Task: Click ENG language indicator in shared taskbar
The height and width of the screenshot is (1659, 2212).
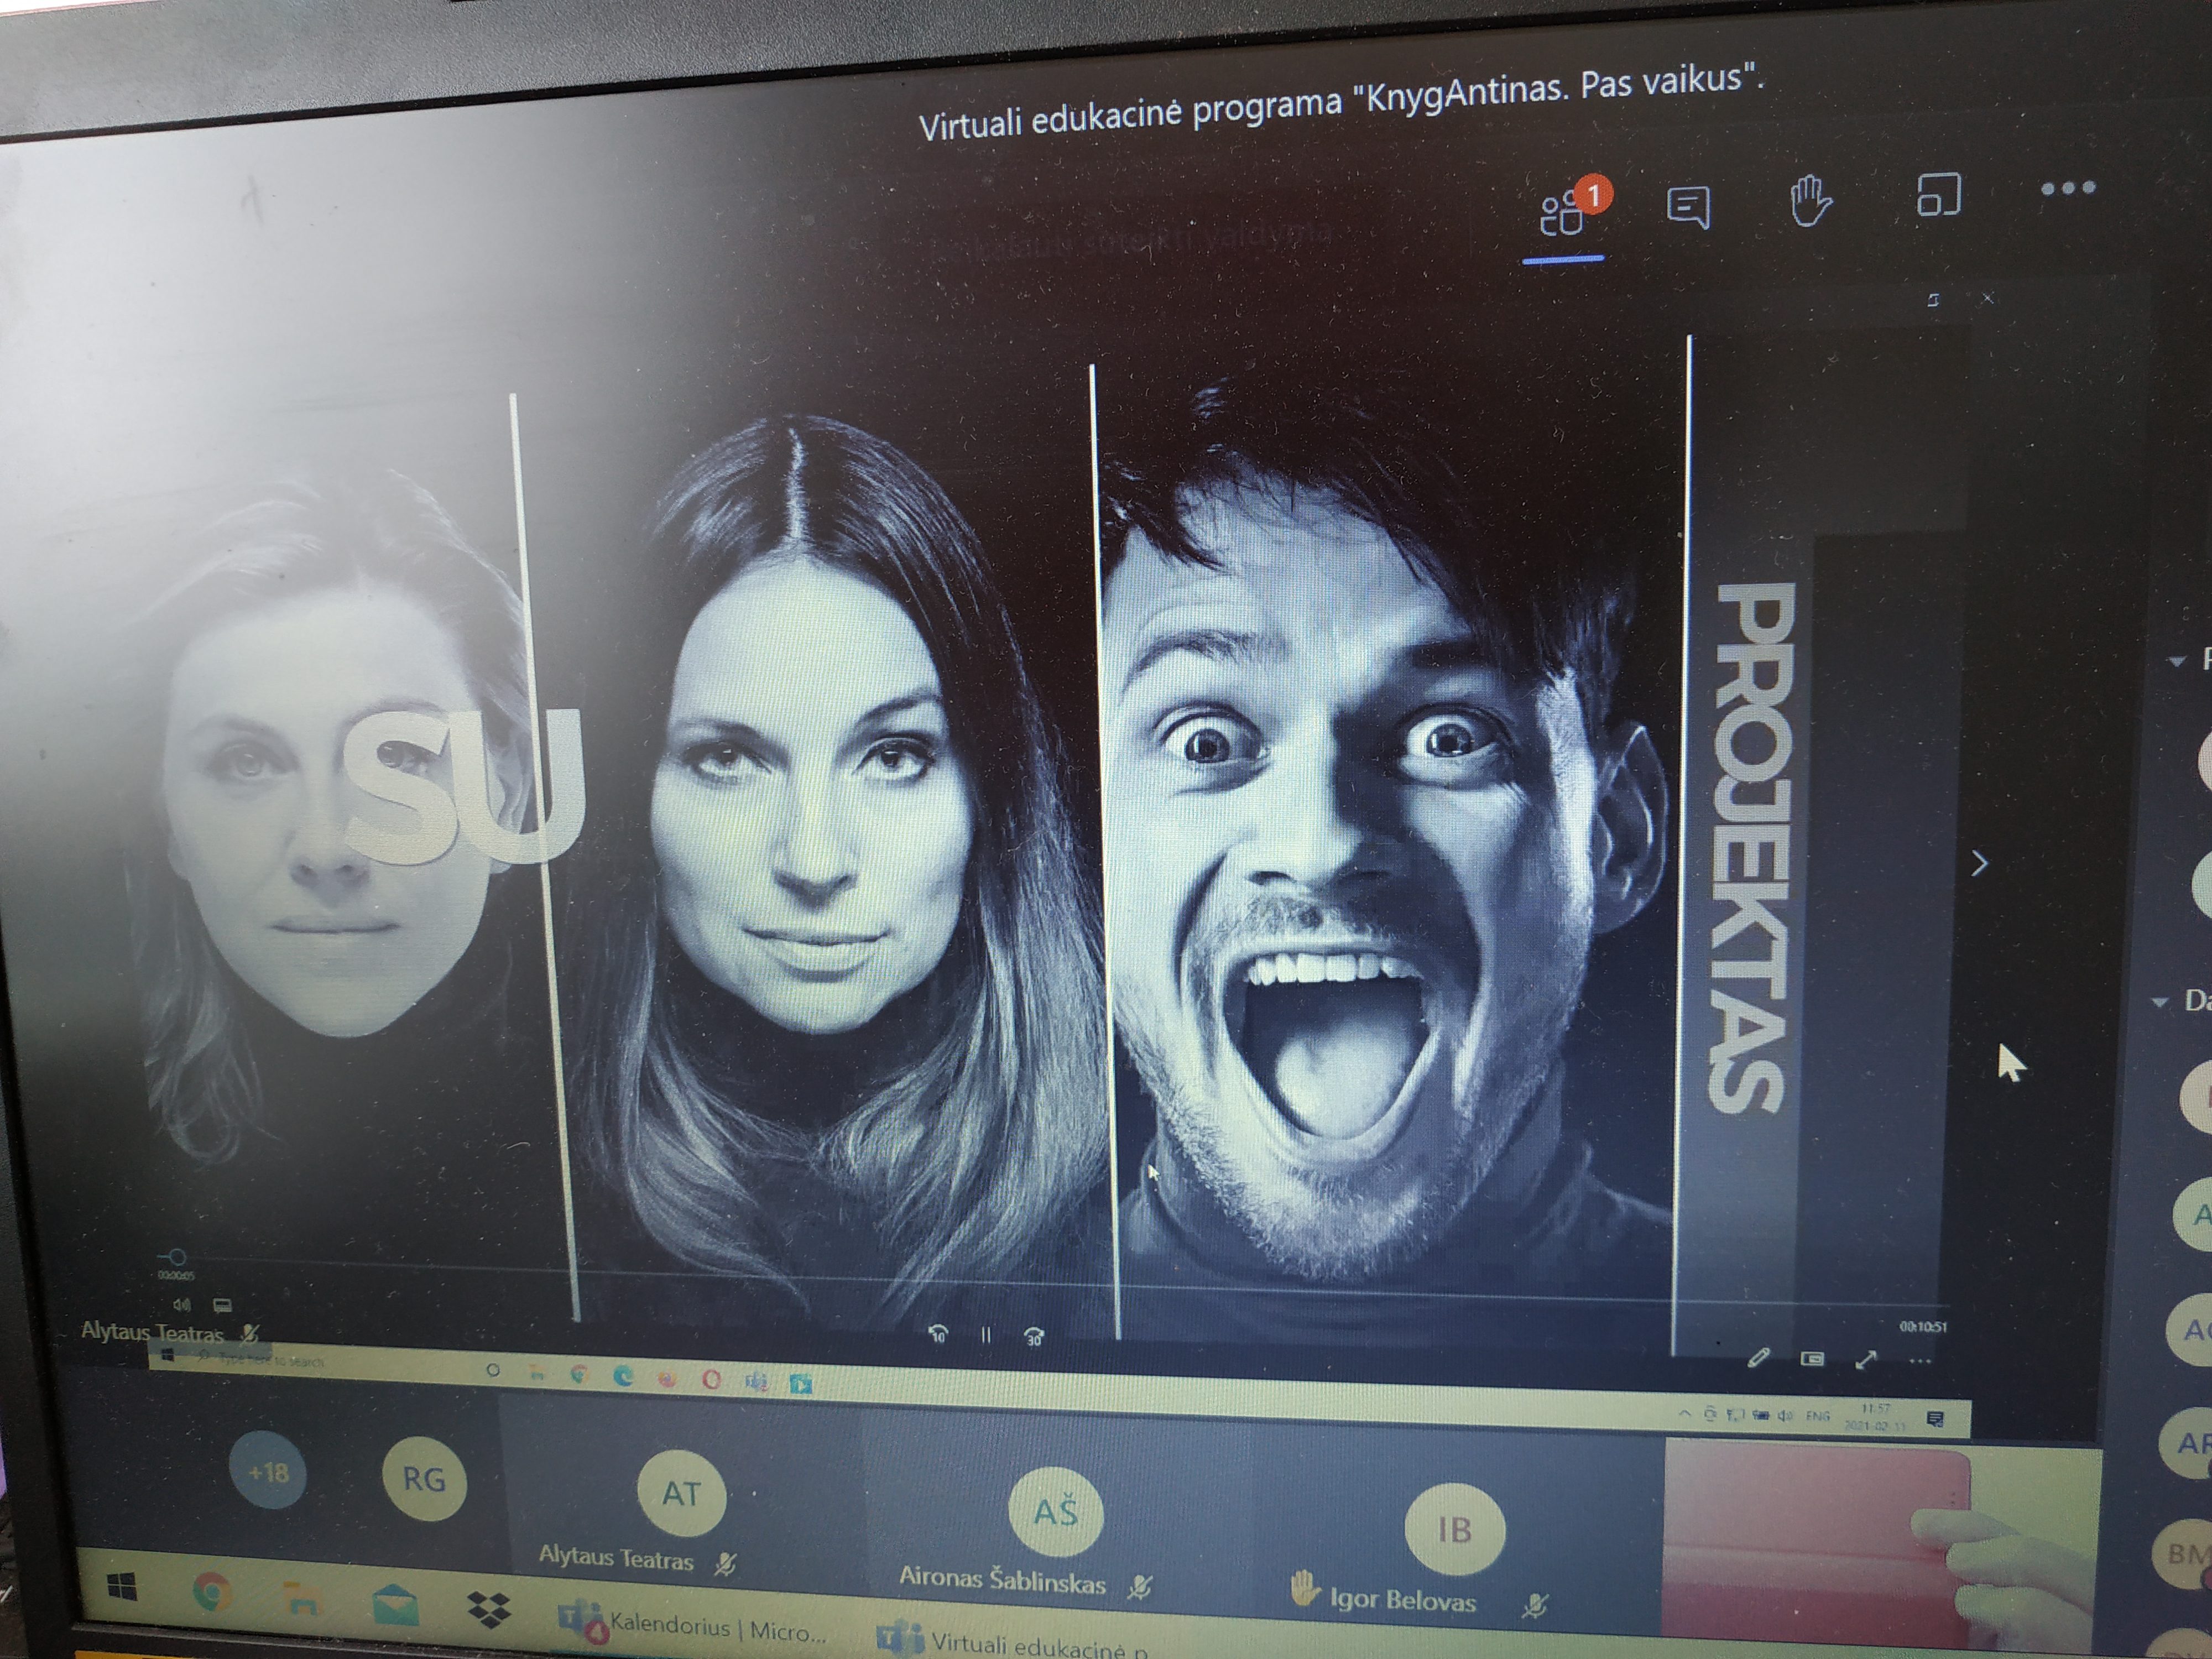Action: [1818, 1416]
